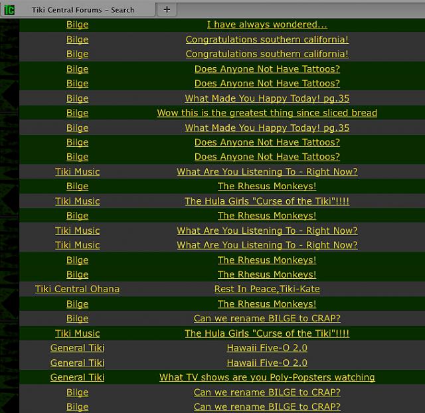This screenshot has width=425, height=413.
Task: Open a new browser tab with plus button
Action: click(167, 9)
